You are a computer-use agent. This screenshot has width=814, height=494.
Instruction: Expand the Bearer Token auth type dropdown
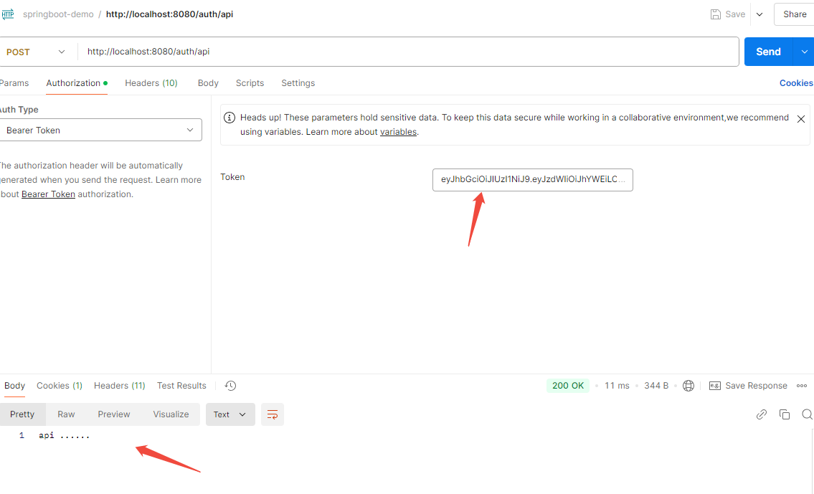(x=100, y=130)
